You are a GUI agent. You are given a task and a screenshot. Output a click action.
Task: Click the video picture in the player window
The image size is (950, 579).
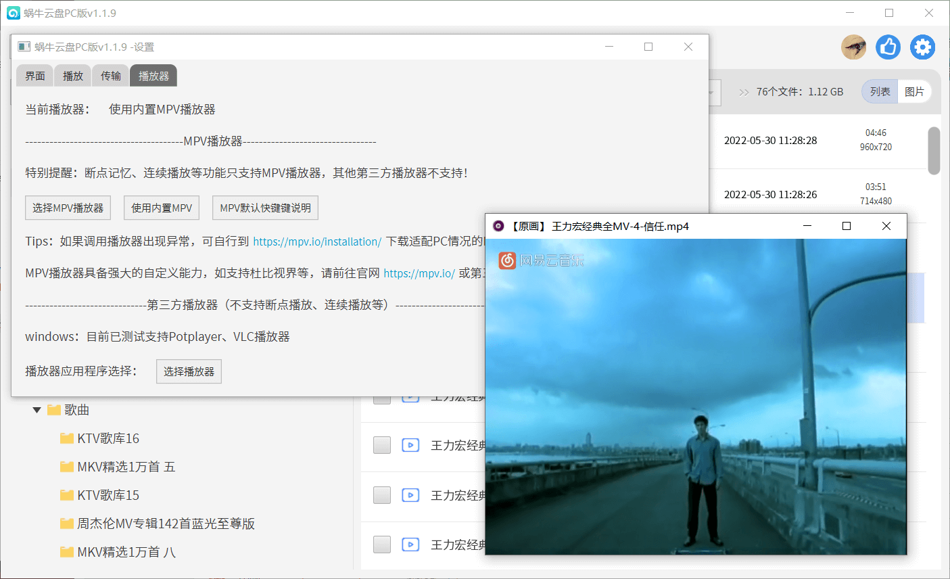click(x=696, y=396)
